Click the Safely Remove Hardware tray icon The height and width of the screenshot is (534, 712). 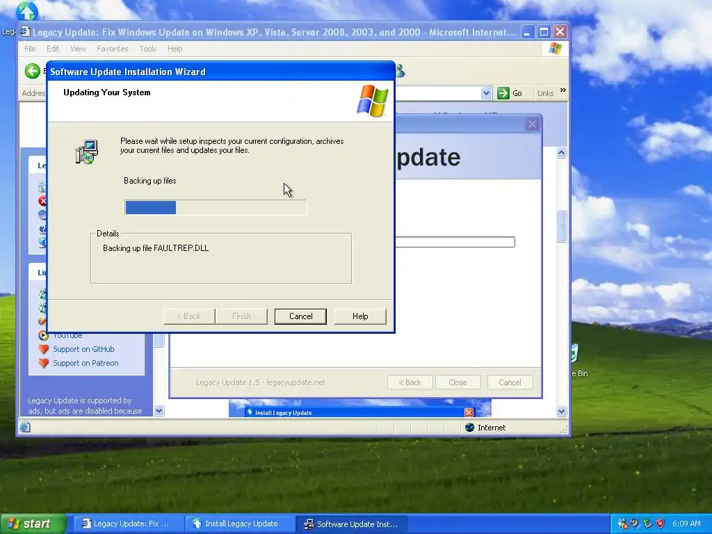click(x=647, y=524)
